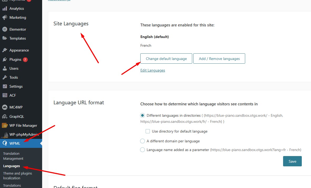Save the Language URL format settings
The width and height of the screenshot is (311, 188).
[x=292, y=161]
